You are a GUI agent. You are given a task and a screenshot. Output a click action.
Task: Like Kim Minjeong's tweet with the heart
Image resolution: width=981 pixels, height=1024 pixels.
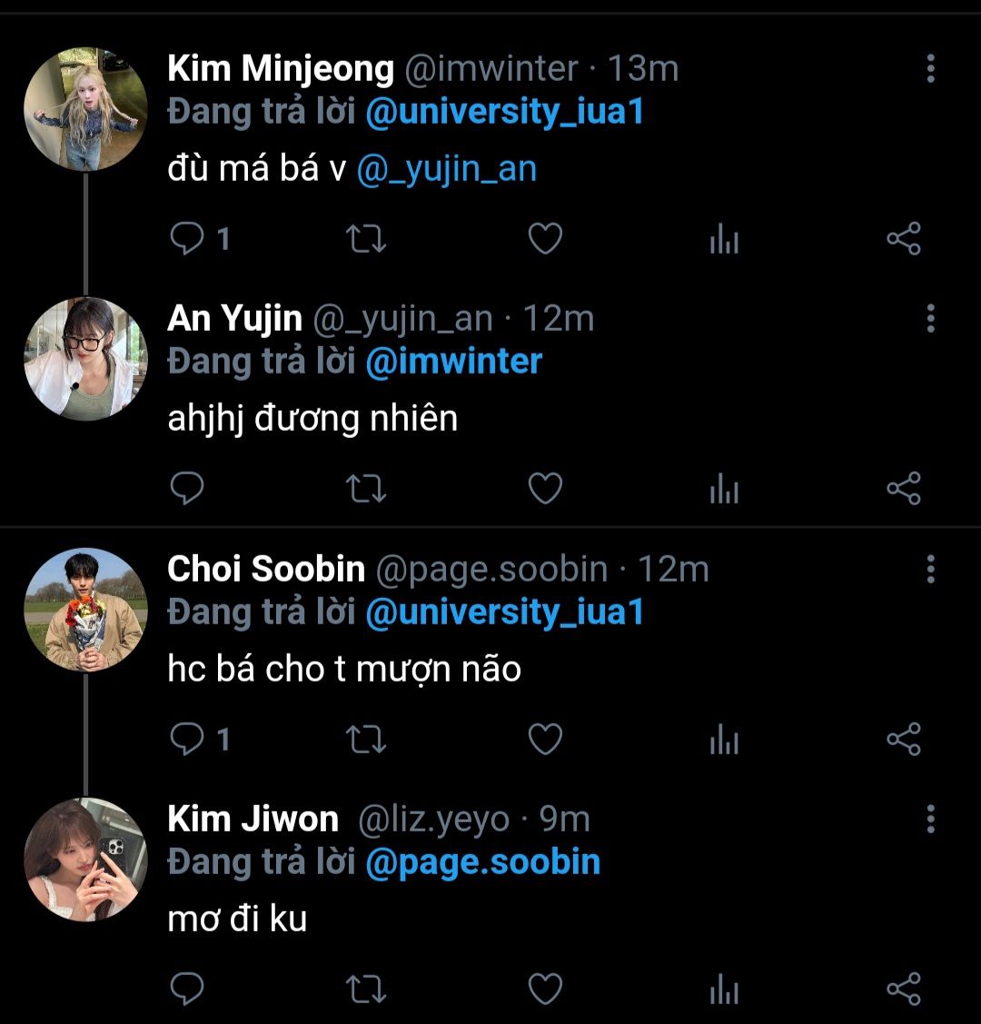click(x=545, y=239)
